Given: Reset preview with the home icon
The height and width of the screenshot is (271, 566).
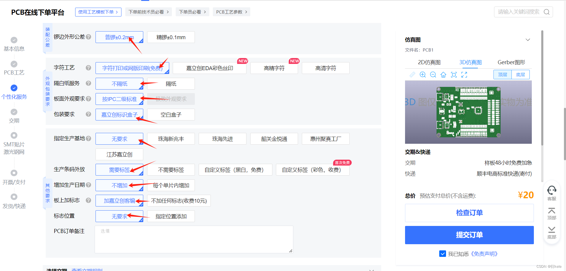Looking at the screenshot, I should pos(443,75).
